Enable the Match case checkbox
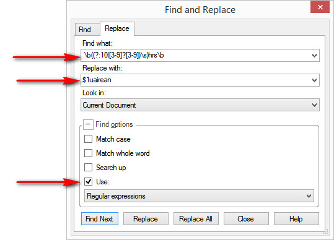This screenshot has height=240, width=334. click(x=88, y=139)
